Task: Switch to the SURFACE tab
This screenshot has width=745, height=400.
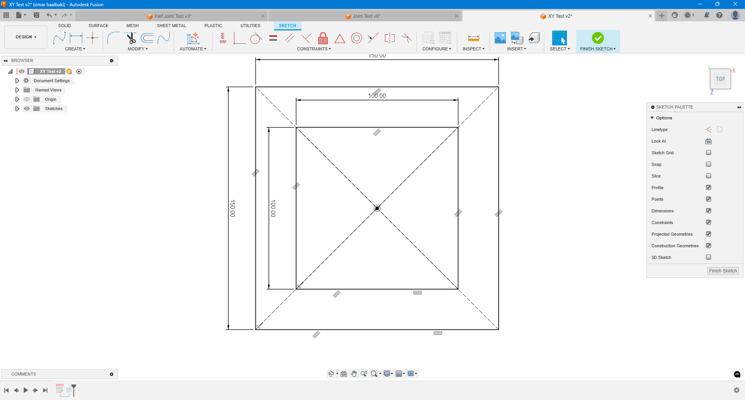Action: (x=99, y=26)
